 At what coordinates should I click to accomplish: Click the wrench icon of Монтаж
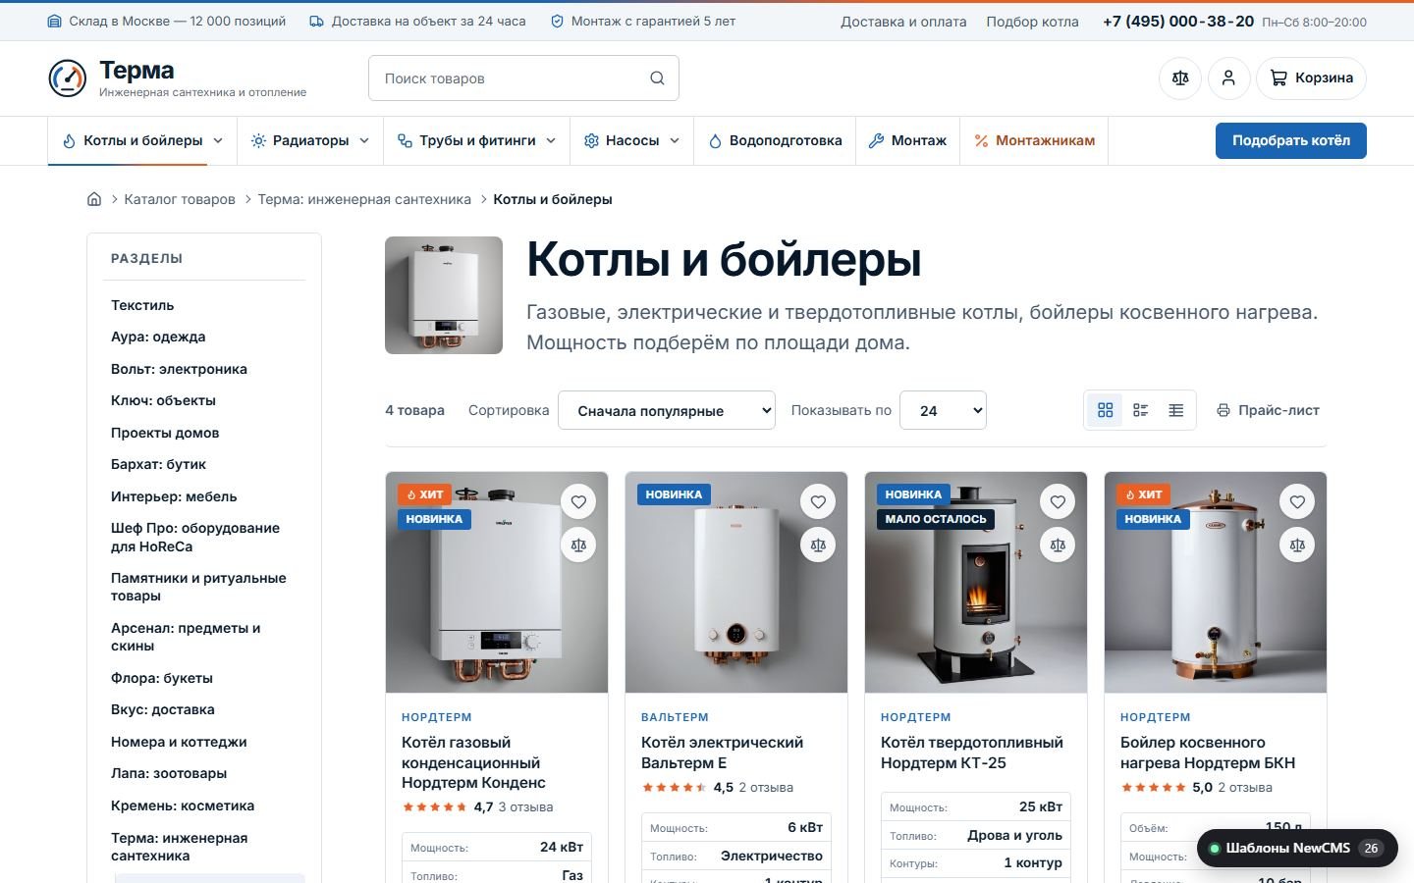coord(876,141)
